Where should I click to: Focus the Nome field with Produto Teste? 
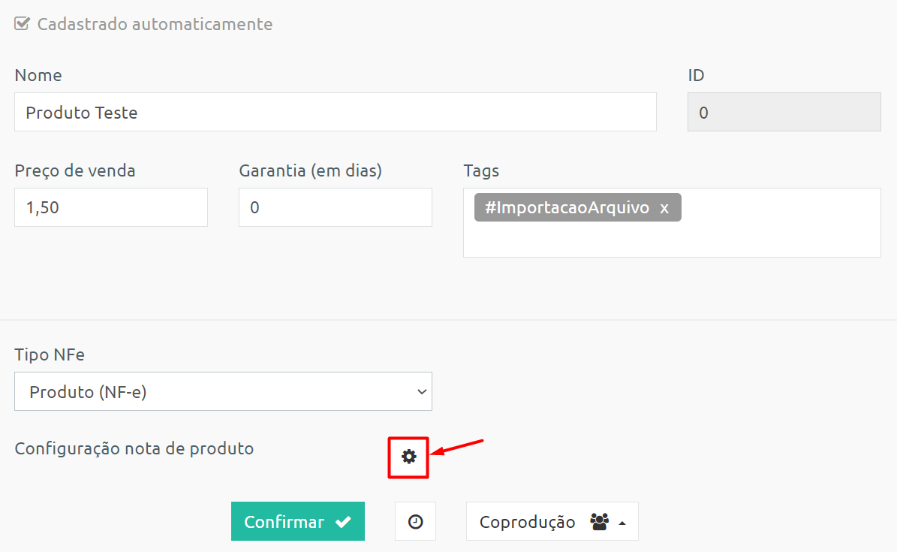(x=336, y=112)
